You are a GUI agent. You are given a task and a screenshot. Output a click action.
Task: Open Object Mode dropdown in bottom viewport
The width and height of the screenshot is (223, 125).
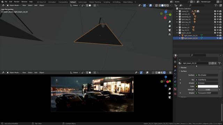coord(14,73)
